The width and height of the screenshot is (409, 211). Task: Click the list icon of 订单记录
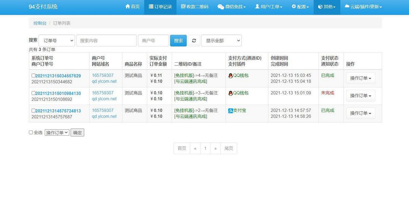click(151, 7)
